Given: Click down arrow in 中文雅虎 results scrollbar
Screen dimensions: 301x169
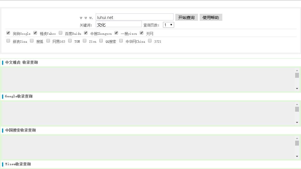Looking at the screenshot, I should (297, 89).
